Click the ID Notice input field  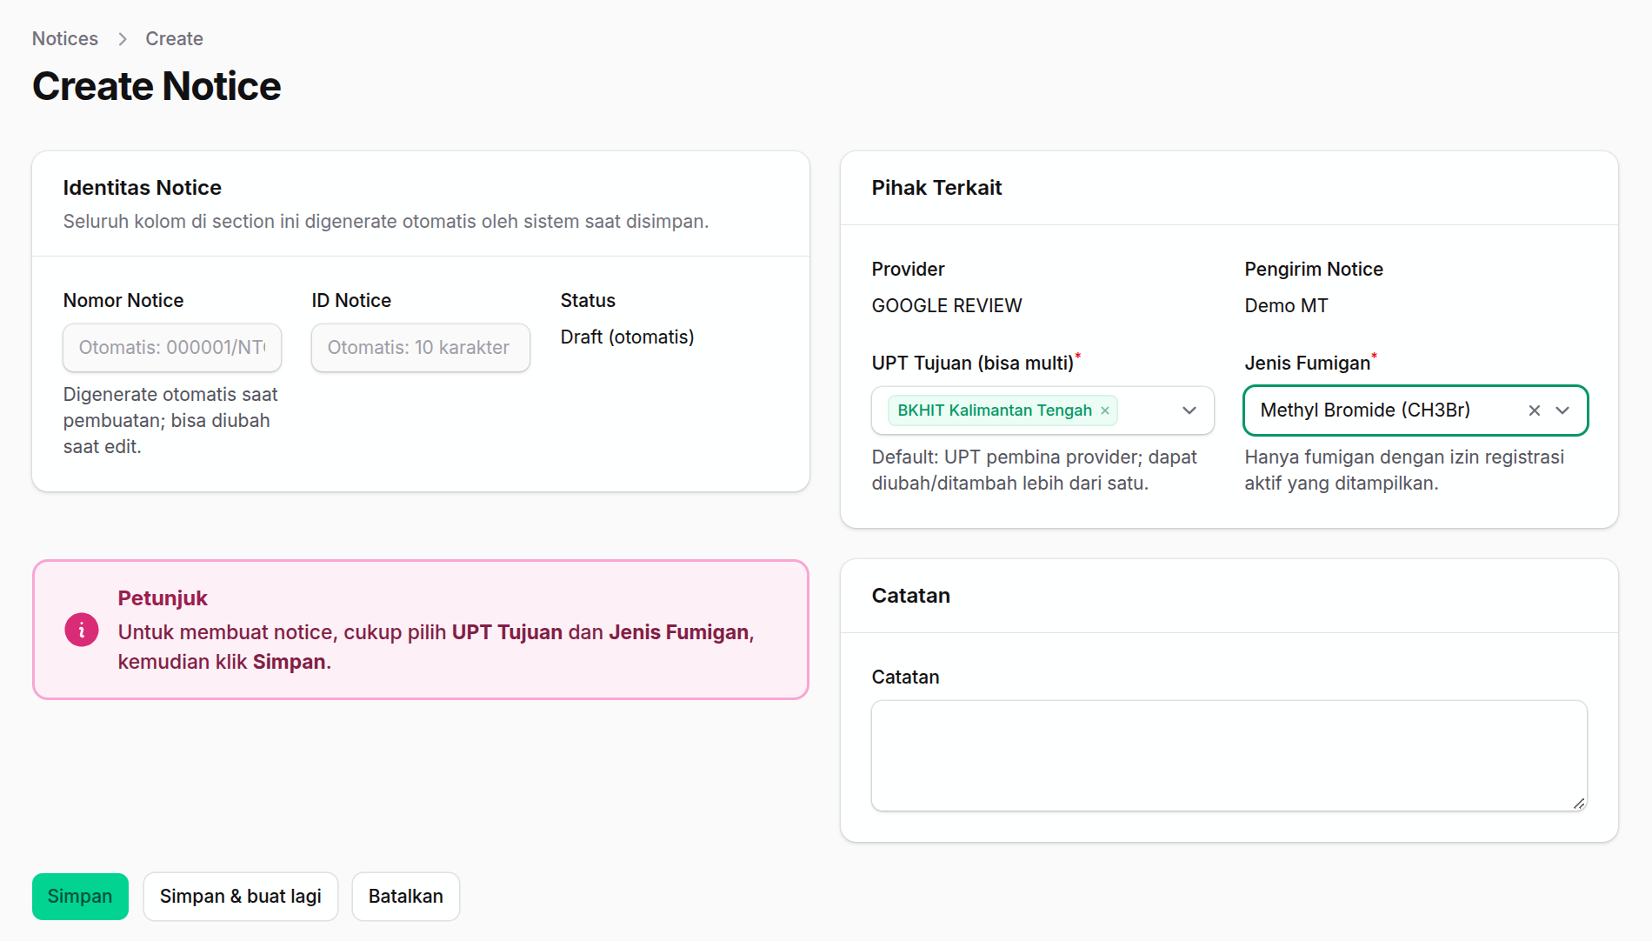pos(421,348)
